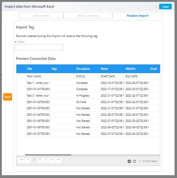177x178 pixels.
Task: Click the grid settings gear icon
Action: pos(129,161)
